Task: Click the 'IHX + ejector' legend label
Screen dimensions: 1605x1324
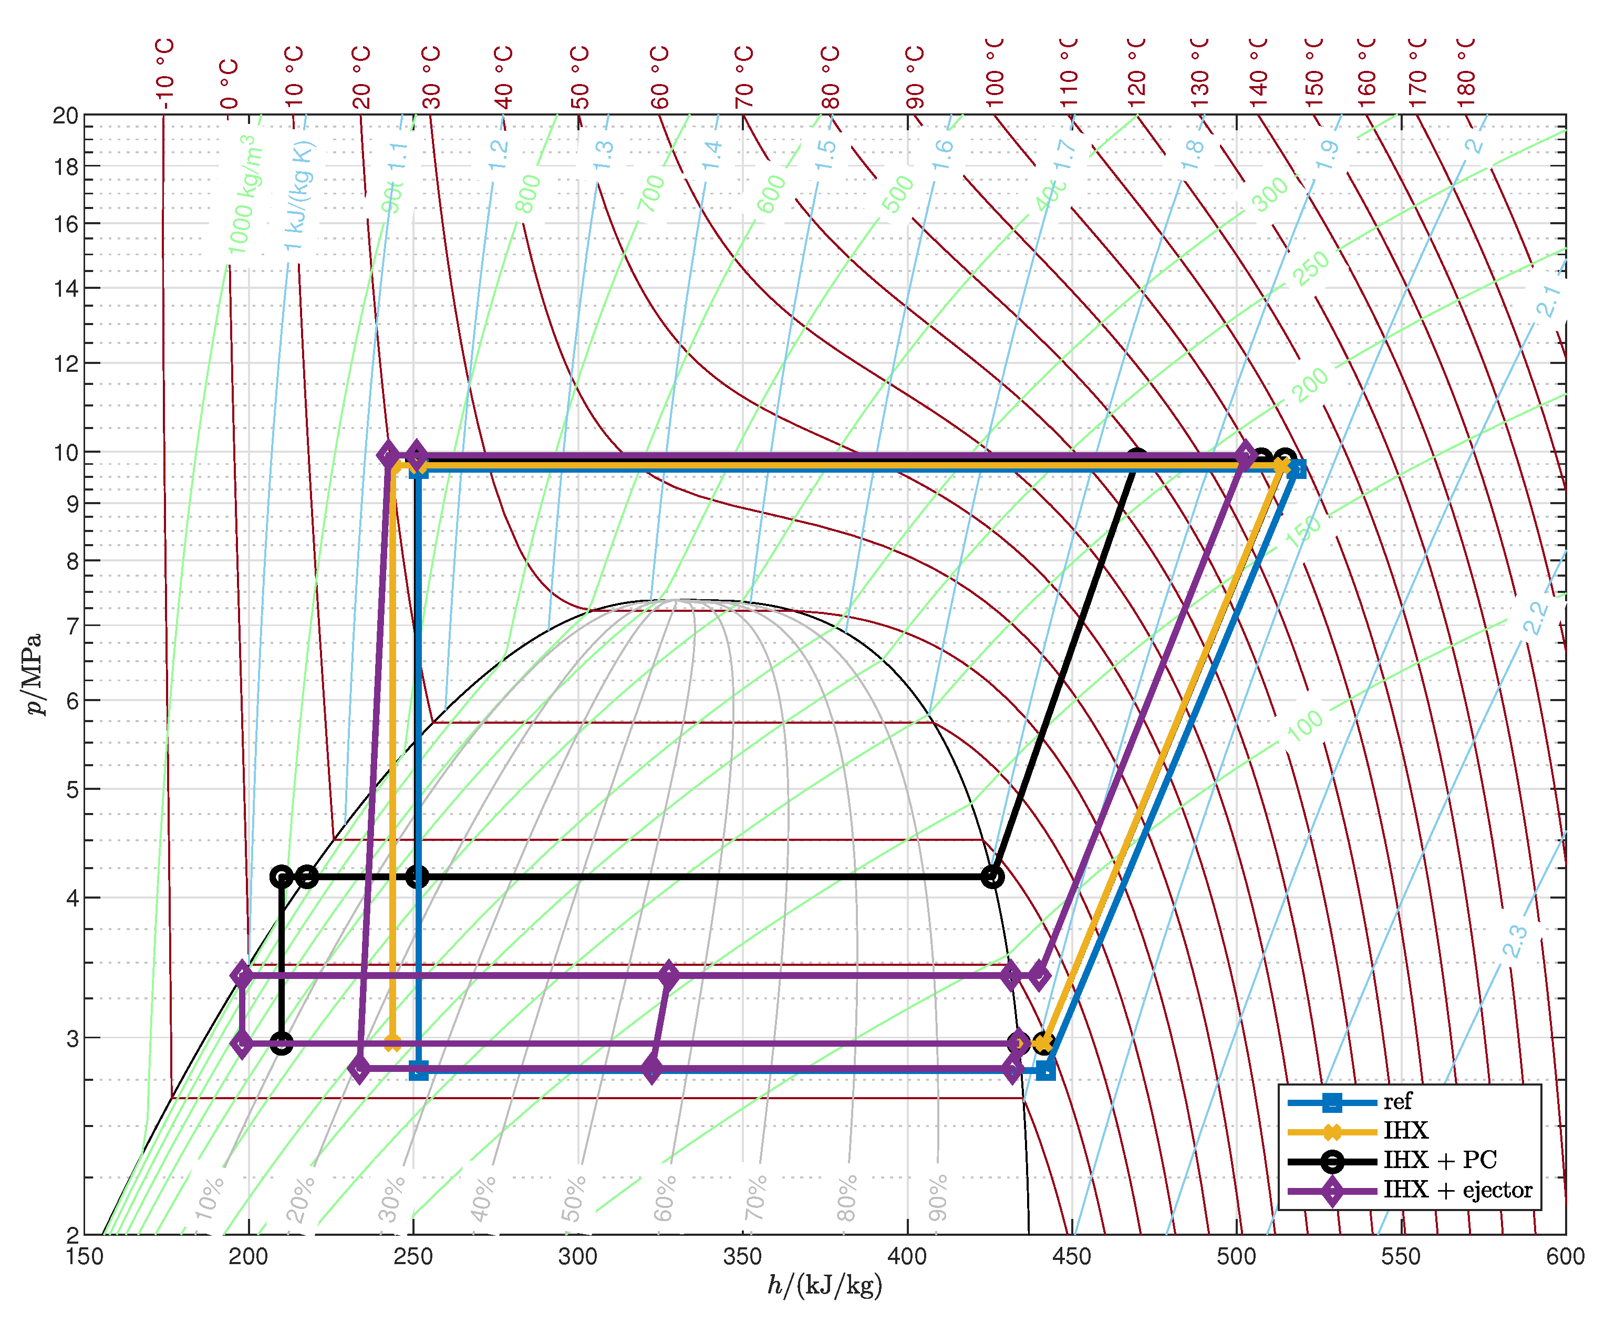Action: click(1457, 1191)
